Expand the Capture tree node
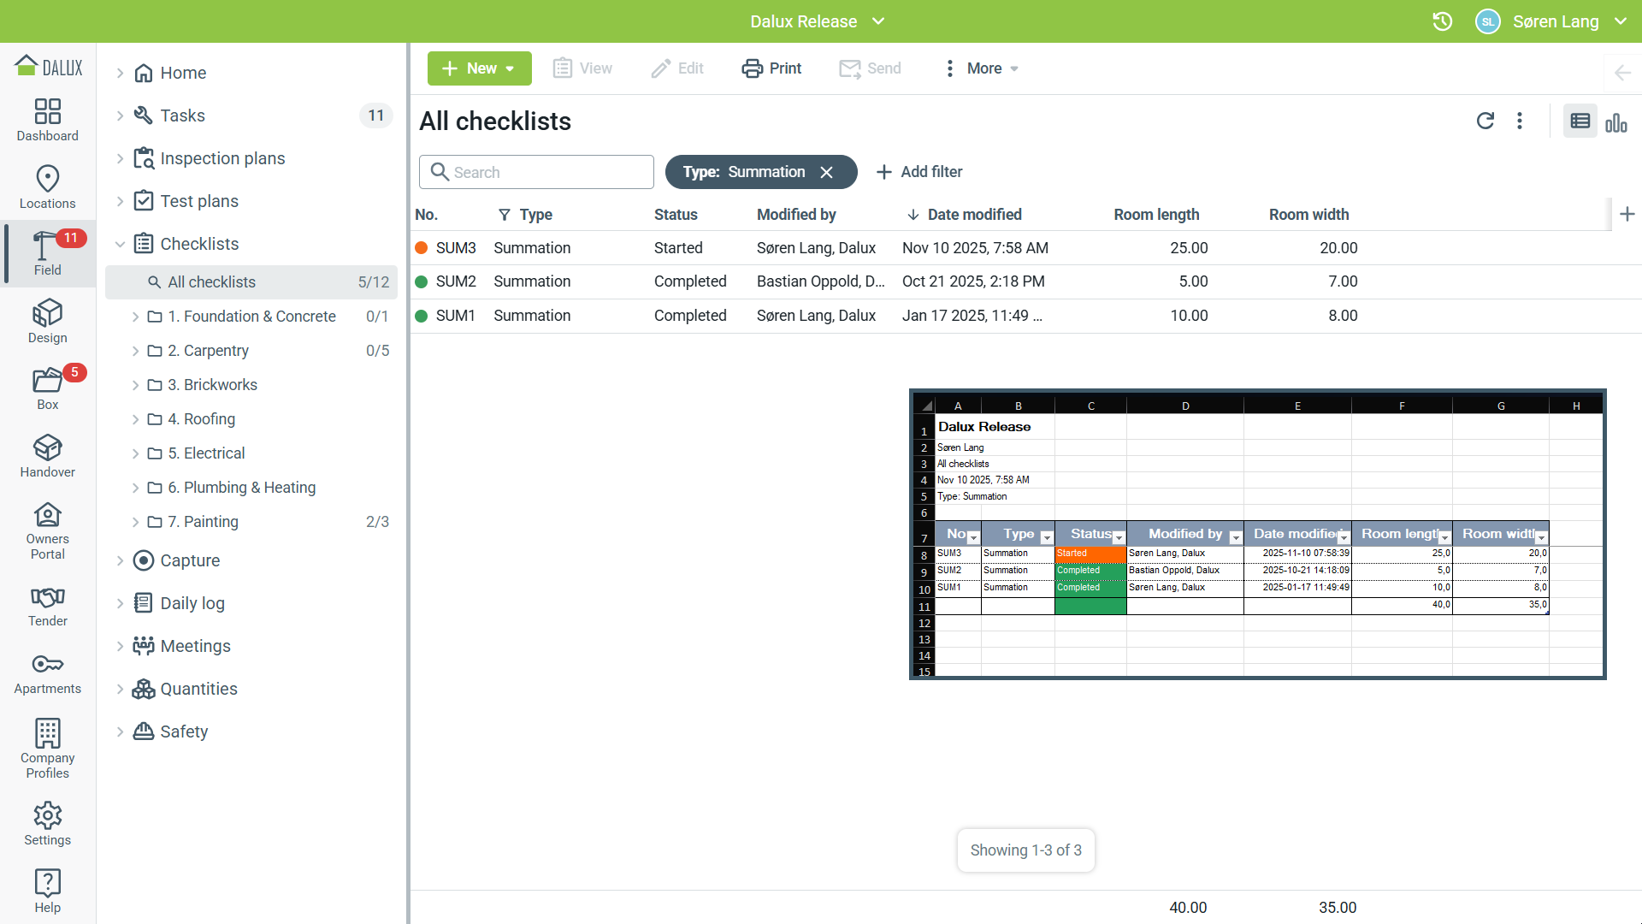Image resolution: width=1642 pixels, height=924 pixels. point(120,560)
